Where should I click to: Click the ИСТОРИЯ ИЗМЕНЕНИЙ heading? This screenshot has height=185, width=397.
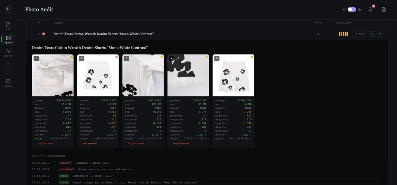pyautogui.click(x=48, y=156)
